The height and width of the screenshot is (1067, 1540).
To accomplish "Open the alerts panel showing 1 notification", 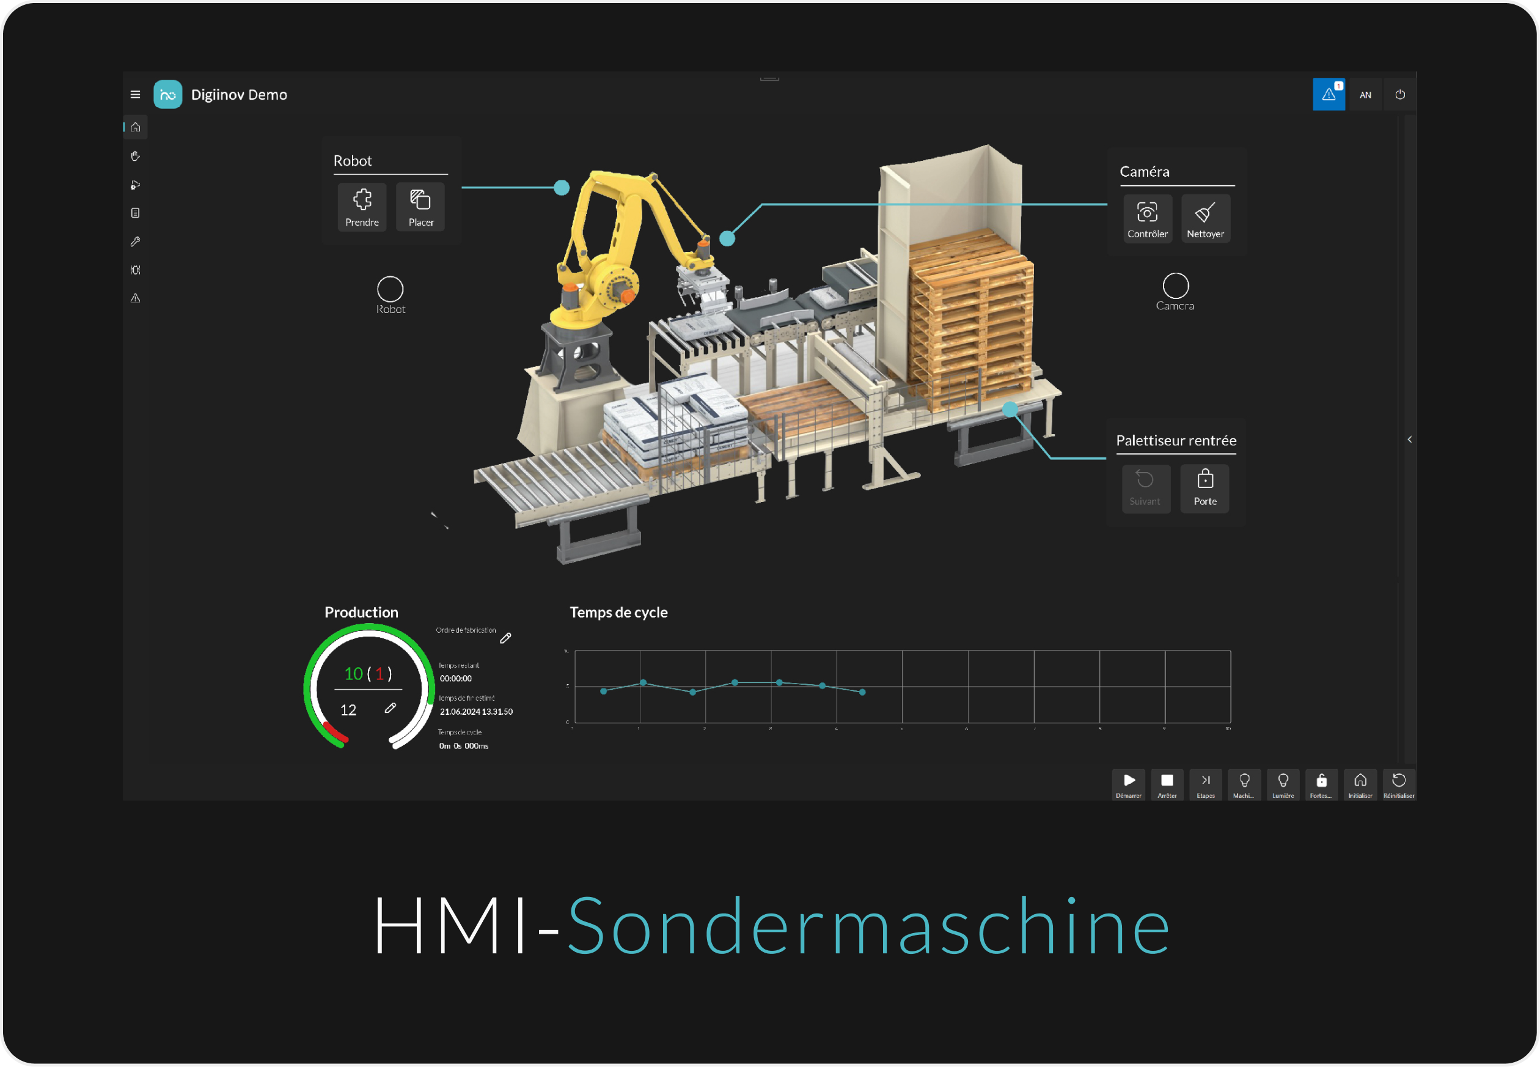I will pyautogui.click(x=1329, y=94).
